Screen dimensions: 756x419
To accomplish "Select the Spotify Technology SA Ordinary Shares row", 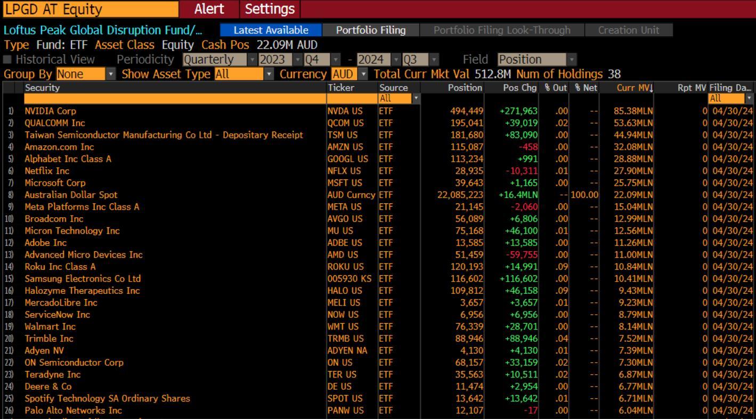I will [378, 398].
